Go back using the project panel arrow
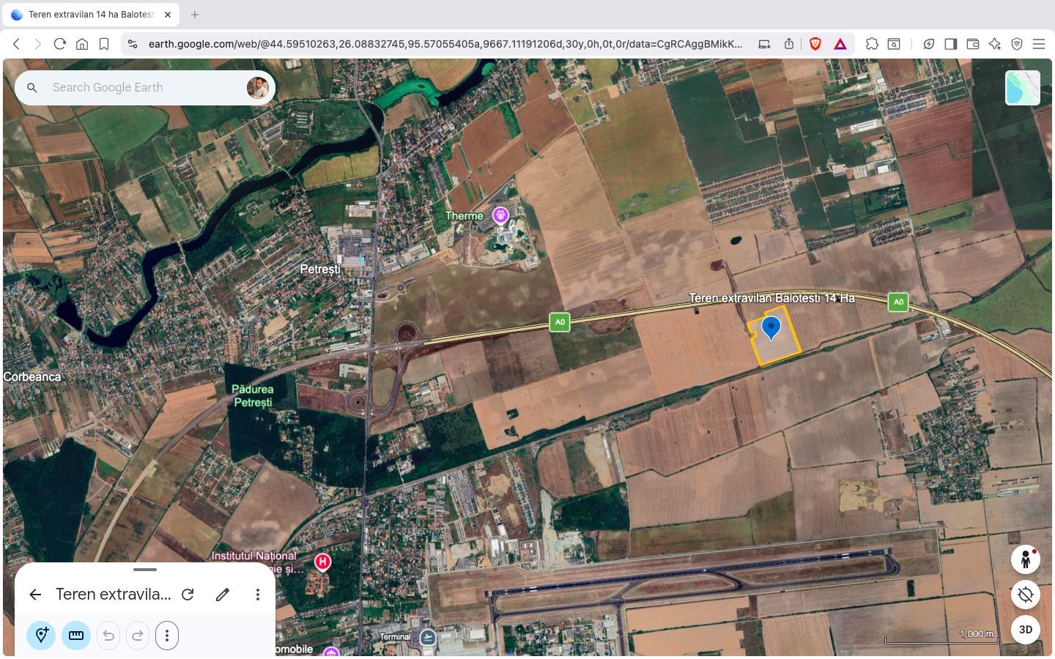The width and height of the screenshot is (1055, 659). click(35, 594)
